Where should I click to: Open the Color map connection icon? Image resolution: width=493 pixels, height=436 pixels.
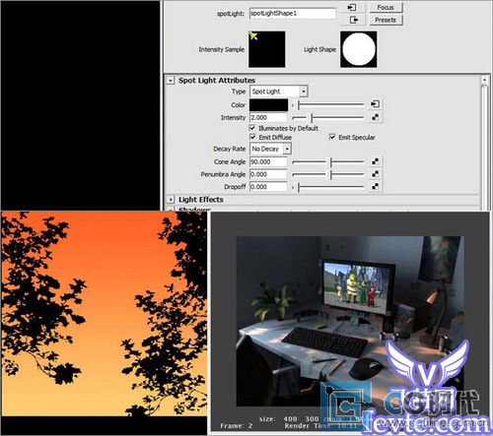click(x=375, y=104)
